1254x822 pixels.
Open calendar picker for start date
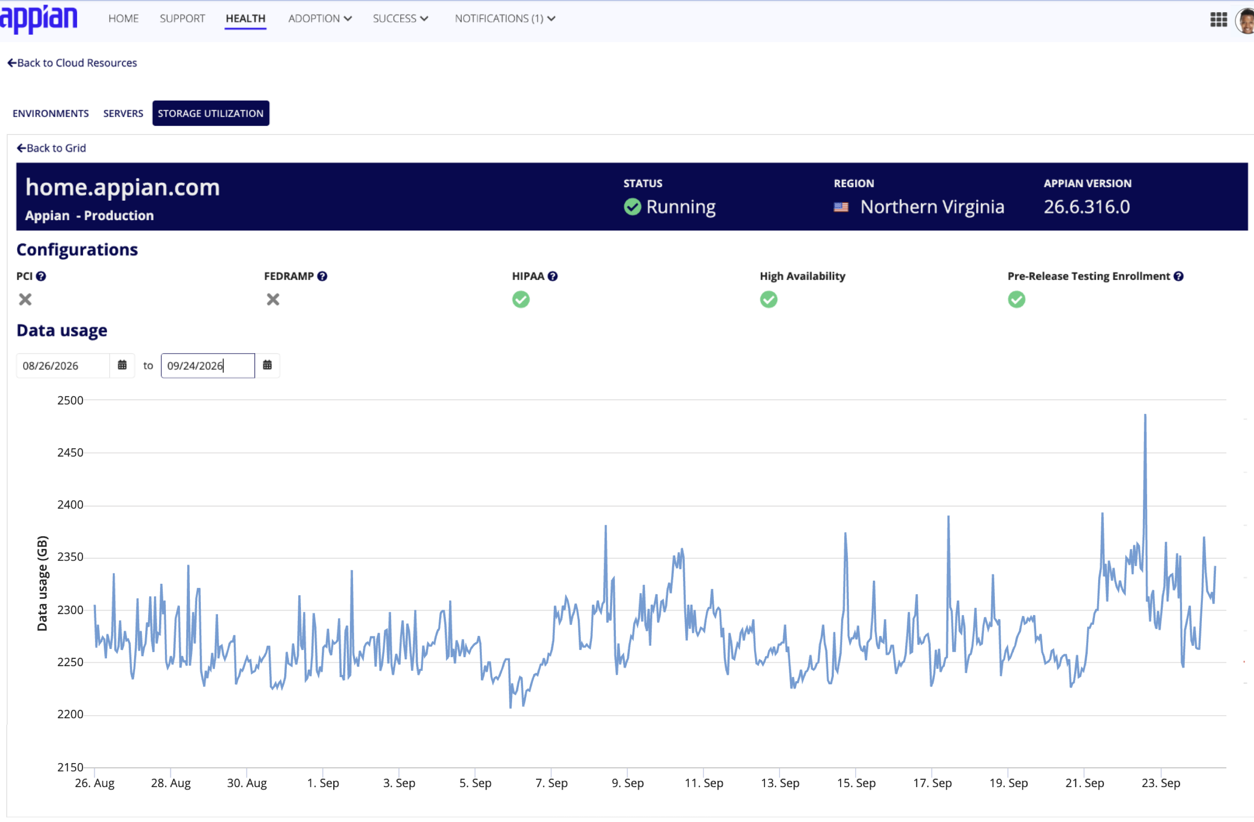pyautogui.click(x=122, y=365)
